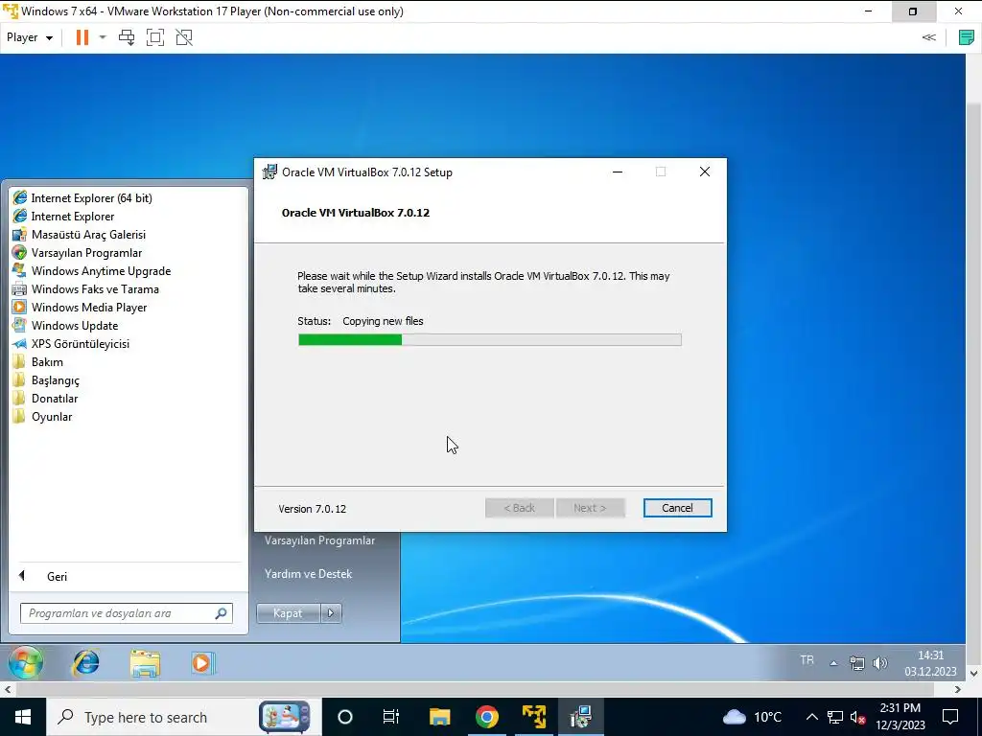Open File Explorer on host taskbar

click(x=439, y=717)
